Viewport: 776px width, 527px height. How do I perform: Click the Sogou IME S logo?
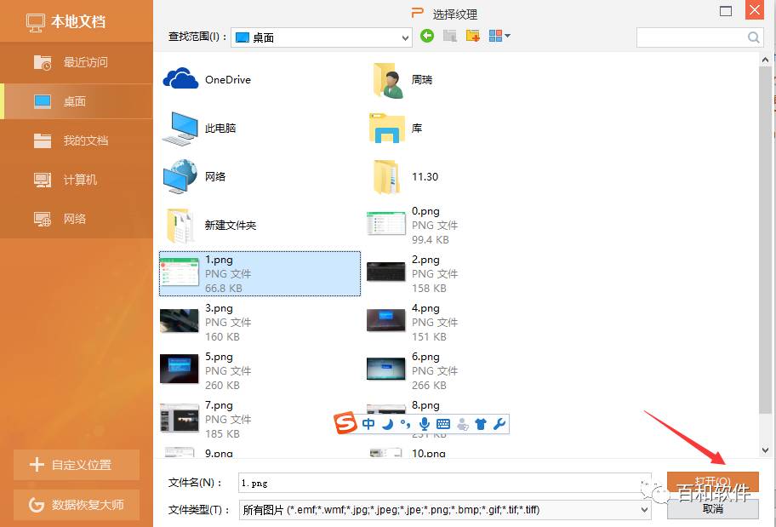(345, 423)
